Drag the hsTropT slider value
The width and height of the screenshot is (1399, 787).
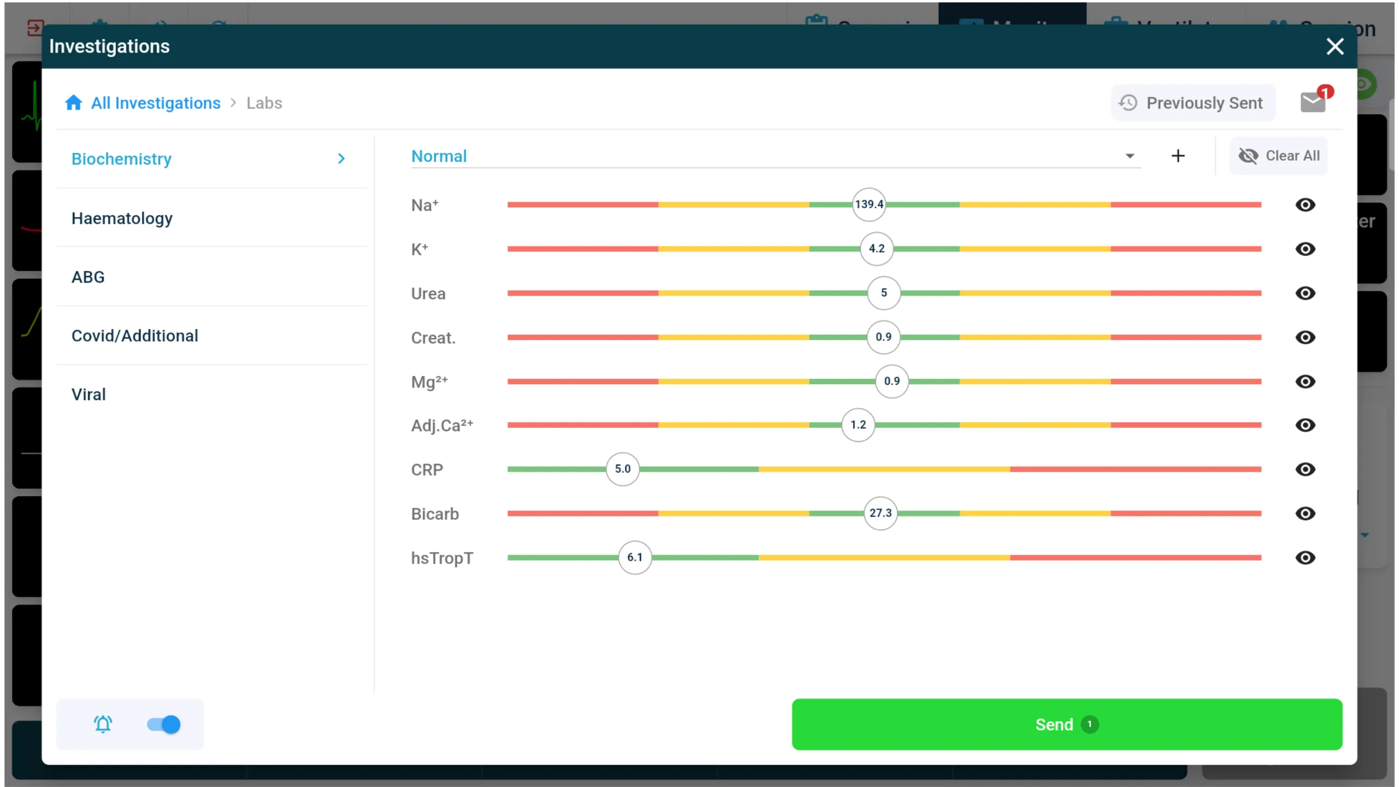coord(633,557)
